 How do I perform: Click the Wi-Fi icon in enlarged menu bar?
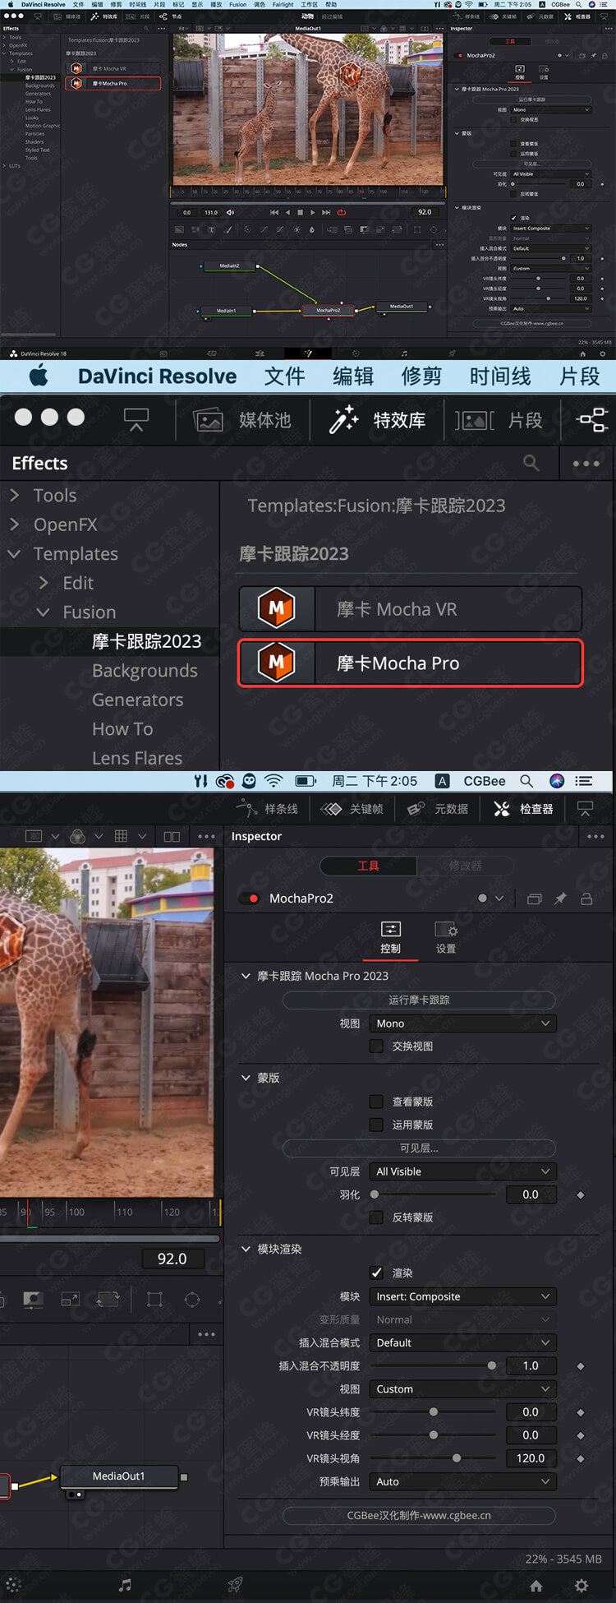pos(274,781)
